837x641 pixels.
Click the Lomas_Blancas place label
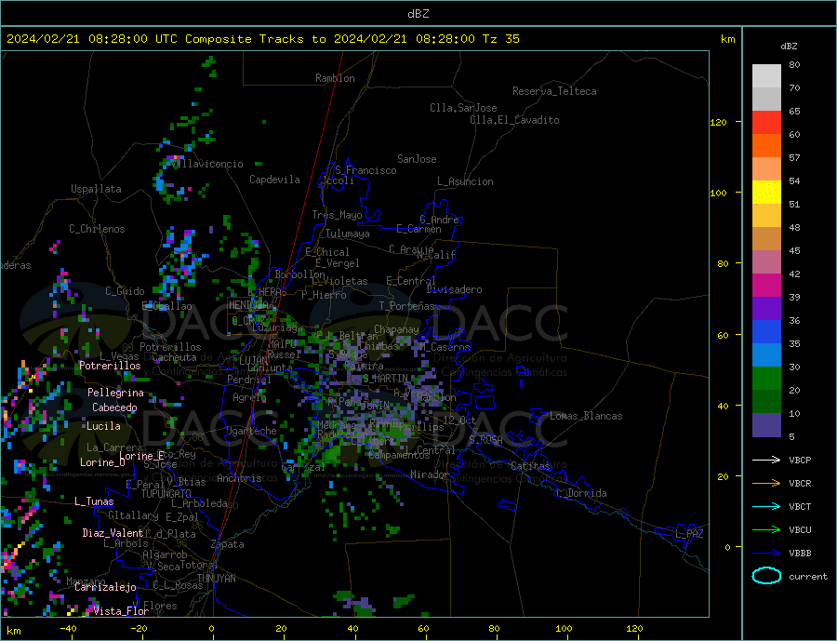pyautogui.click(x=586, y=416)
